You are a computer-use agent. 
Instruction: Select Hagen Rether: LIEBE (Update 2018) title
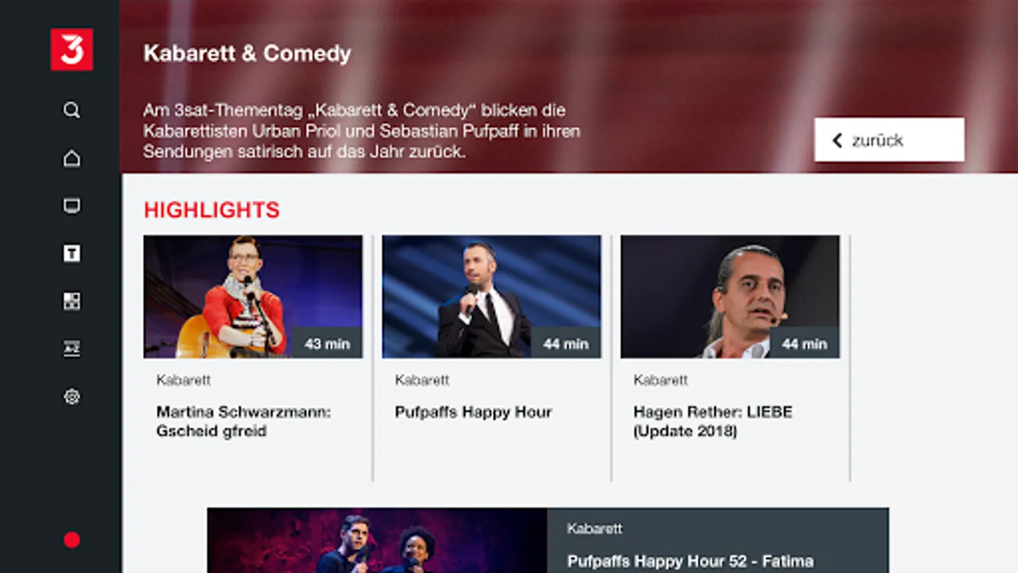coord(713,421)
